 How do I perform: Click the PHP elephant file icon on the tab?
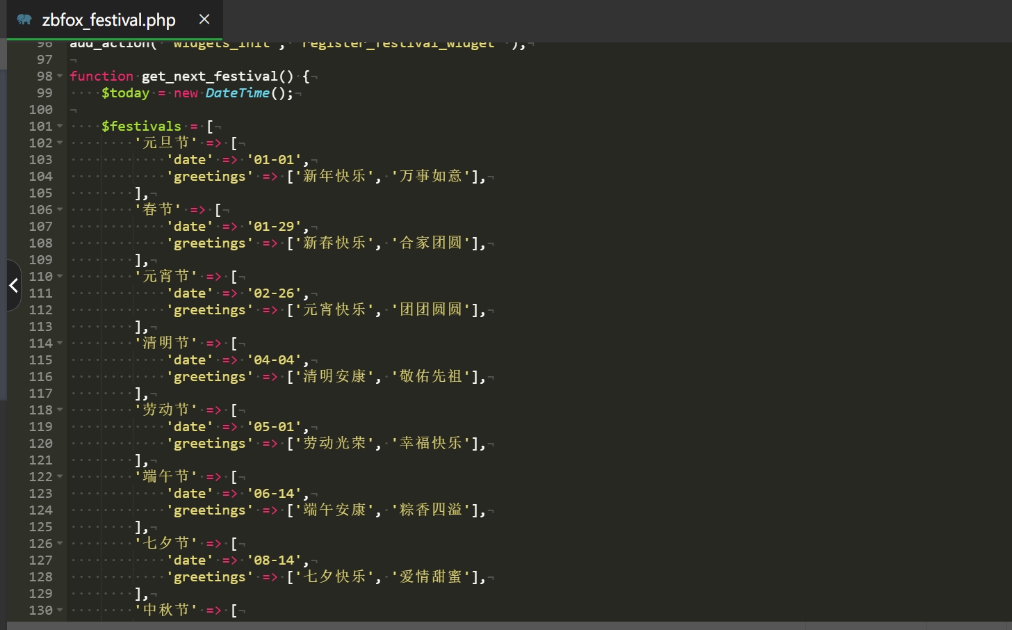(24, 19)
